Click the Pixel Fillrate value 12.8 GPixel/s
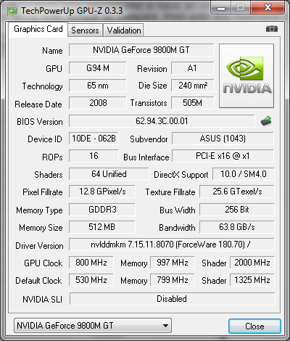Viewport: 290px width, 341px height. coord(102,192)
